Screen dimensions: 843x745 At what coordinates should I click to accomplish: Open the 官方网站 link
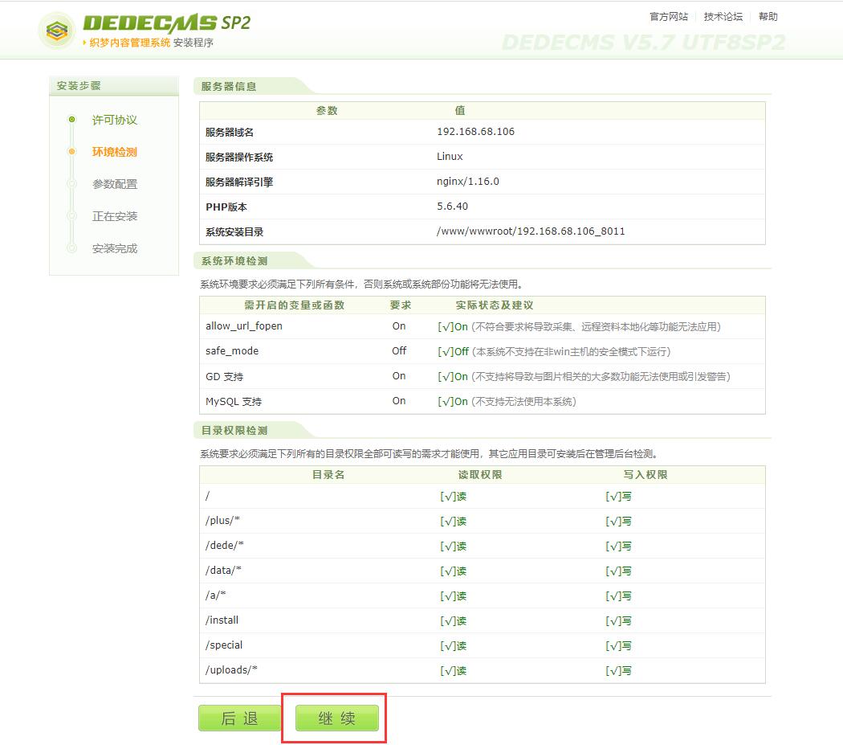click(x=667, y=16)
